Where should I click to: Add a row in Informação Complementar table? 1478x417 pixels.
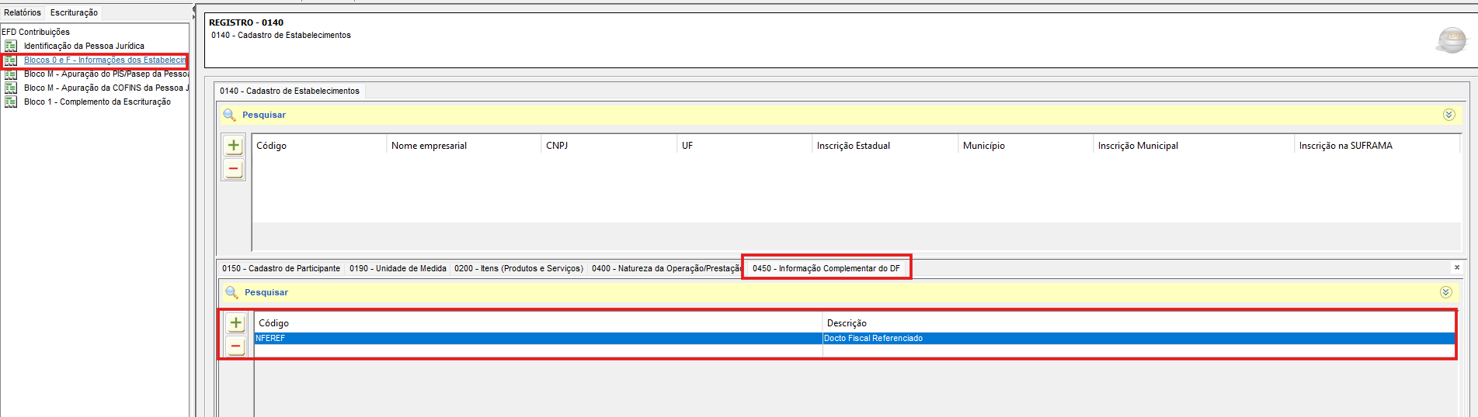[x=235, y=322]
